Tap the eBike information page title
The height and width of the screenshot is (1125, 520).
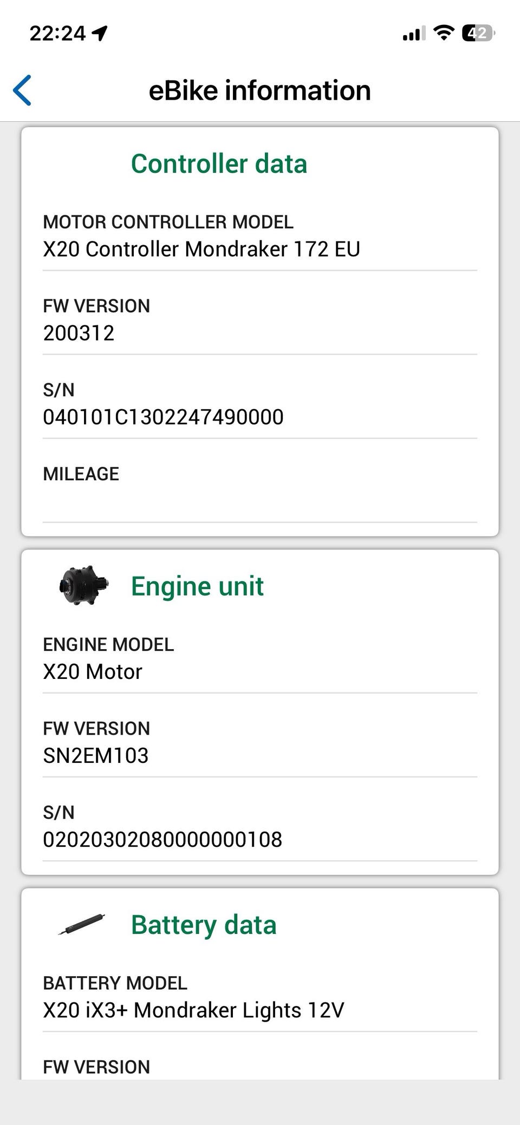(x=260, y=90)
